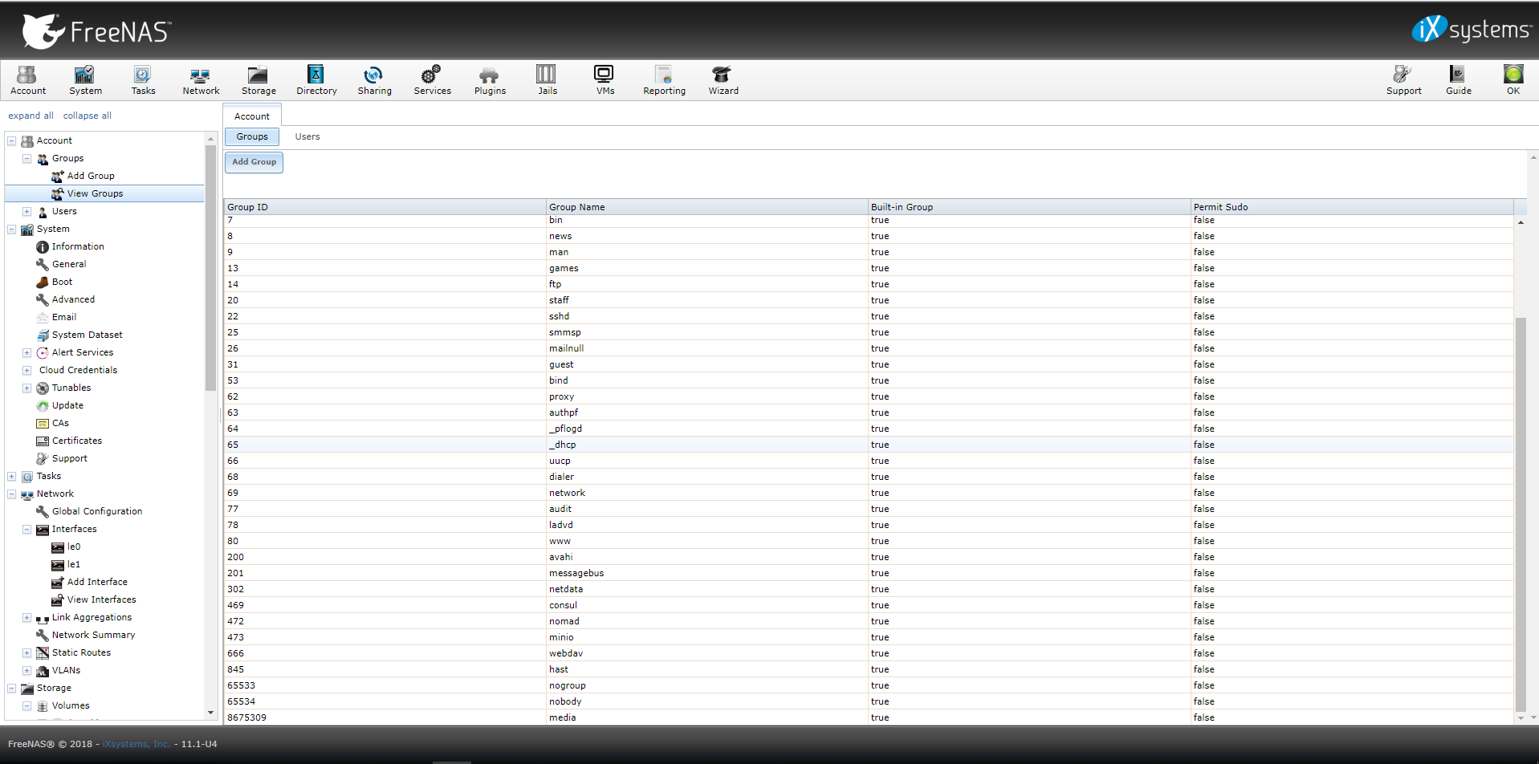Open the Account toolbar icon
1539x764 pixels.
click(28, 80)
